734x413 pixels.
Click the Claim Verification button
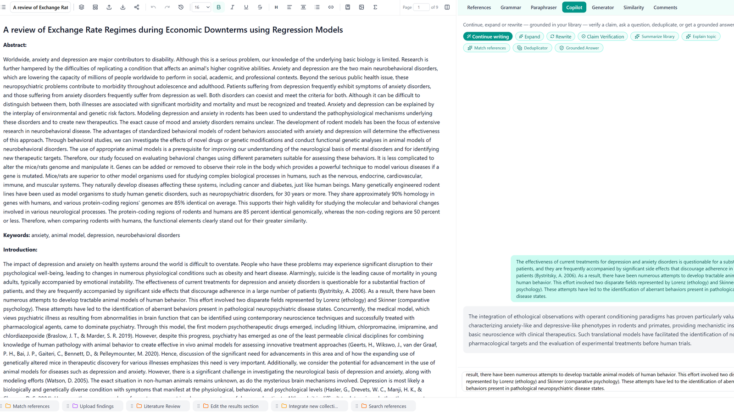pyautogui.click(x=602, y=37)
